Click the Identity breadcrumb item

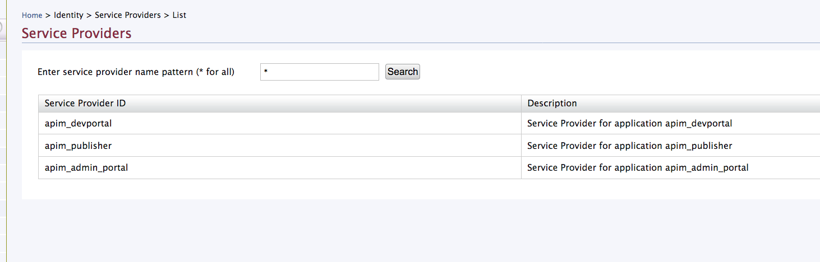click(x=68, y=15)
